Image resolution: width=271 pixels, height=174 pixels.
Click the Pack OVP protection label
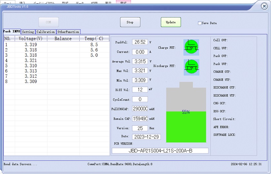click(x=221, y=56)
